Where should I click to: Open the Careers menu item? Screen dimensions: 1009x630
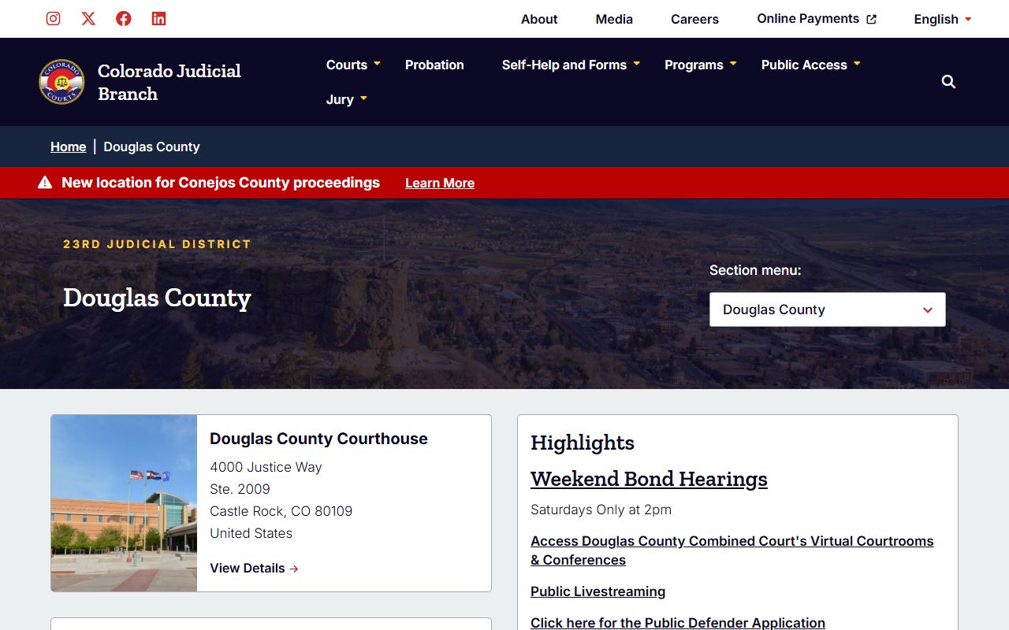[x=694, y=19]
